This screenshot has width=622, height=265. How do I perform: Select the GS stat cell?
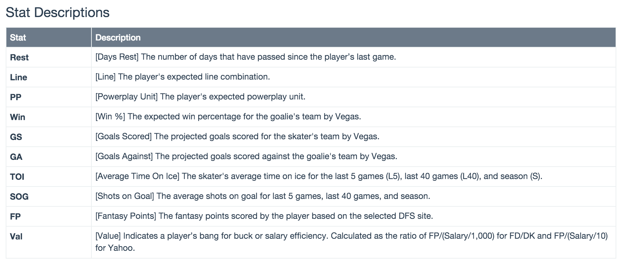coord(16,137)
